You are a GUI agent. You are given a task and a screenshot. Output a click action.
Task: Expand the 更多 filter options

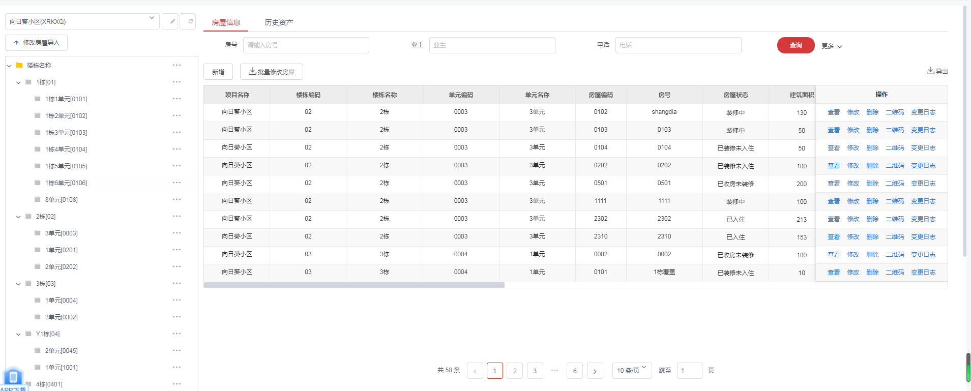(832, 46)
